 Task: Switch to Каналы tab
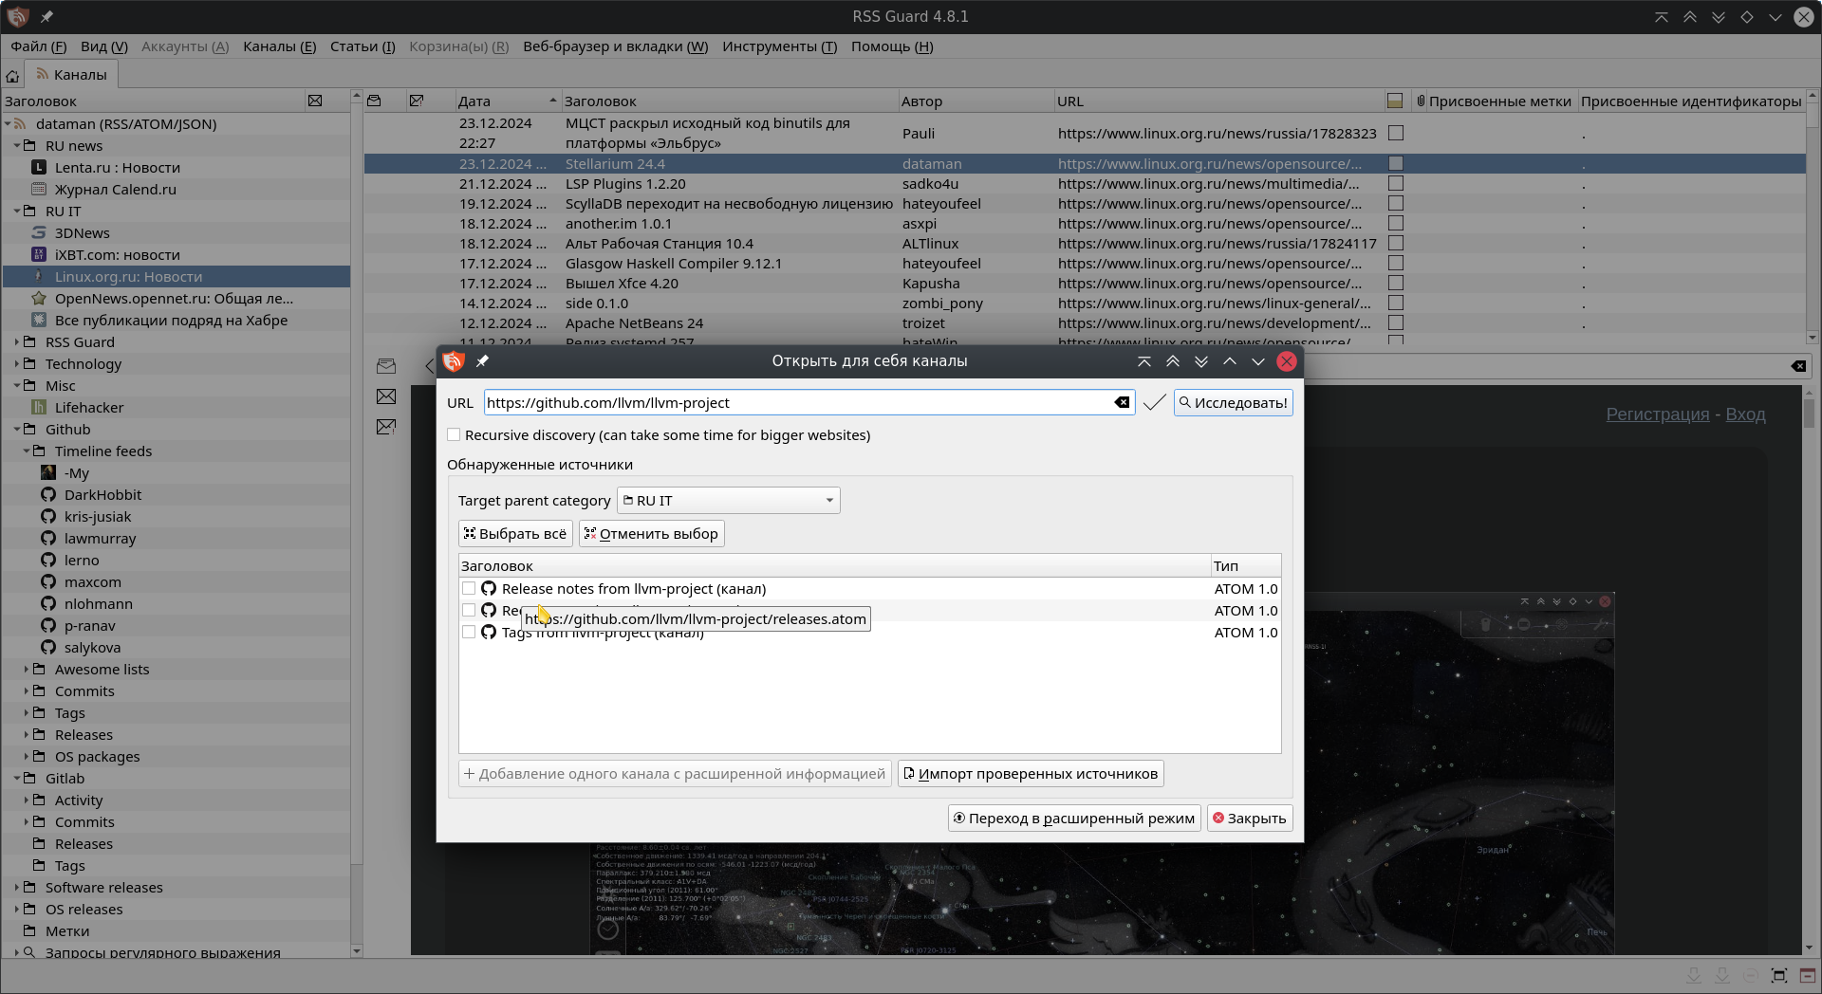(71, 75)
